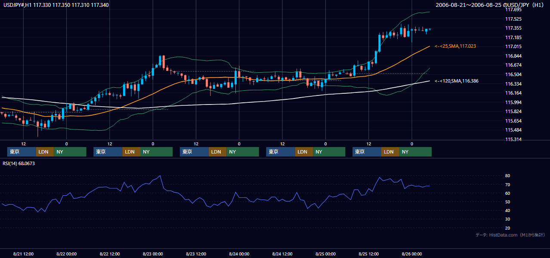Viewport: 550px width, 258px height.
Task: Select the white 120 SMA label 116.386
Action: click(x=457, y=81)
